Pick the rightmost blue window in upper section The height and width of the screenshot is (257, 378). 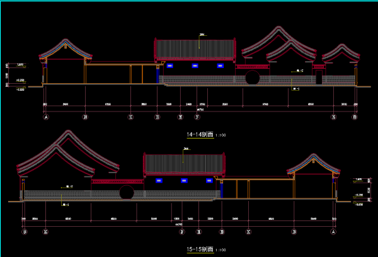tap(220, 66)
